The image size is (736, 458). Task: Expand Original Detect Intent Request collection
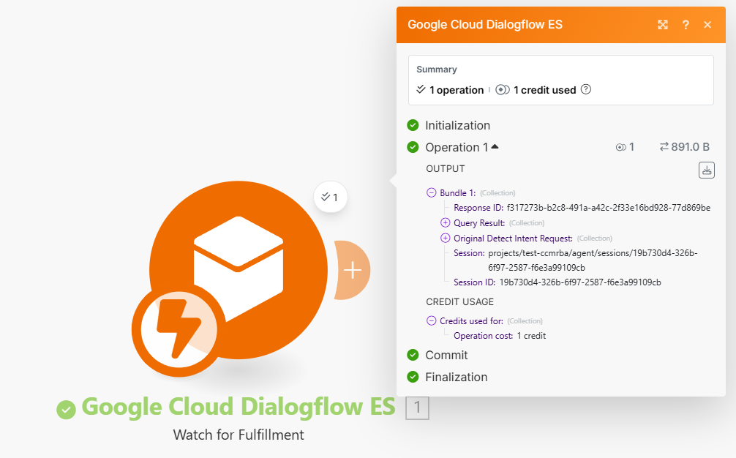(445, 238)
